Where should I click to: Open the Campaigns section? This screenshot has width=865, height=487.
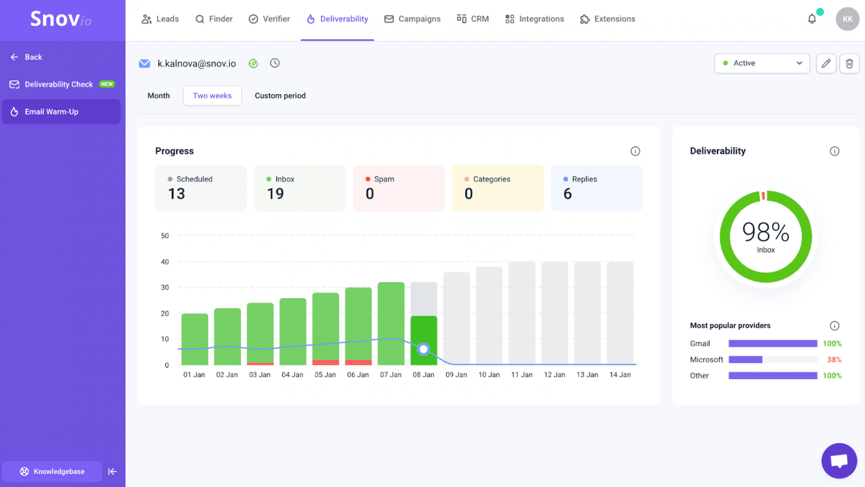click(412, 19)
